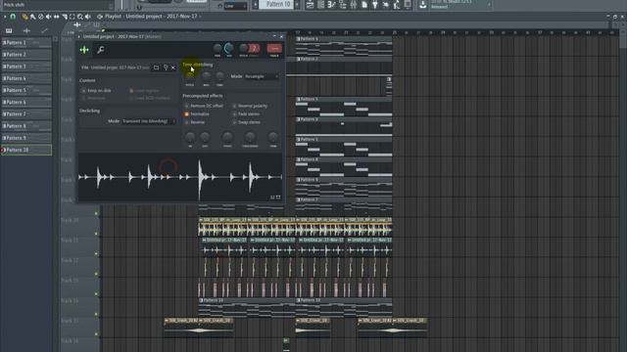Click the View playlist icon in top toolbar
This screenshot has width=627, height=352.
310,5
